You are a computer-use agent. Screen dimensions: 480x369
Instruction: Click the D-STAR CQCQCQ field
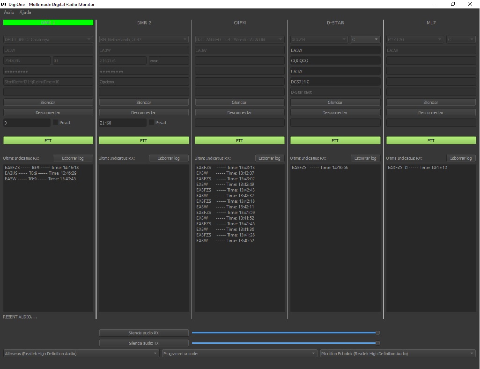335,60
